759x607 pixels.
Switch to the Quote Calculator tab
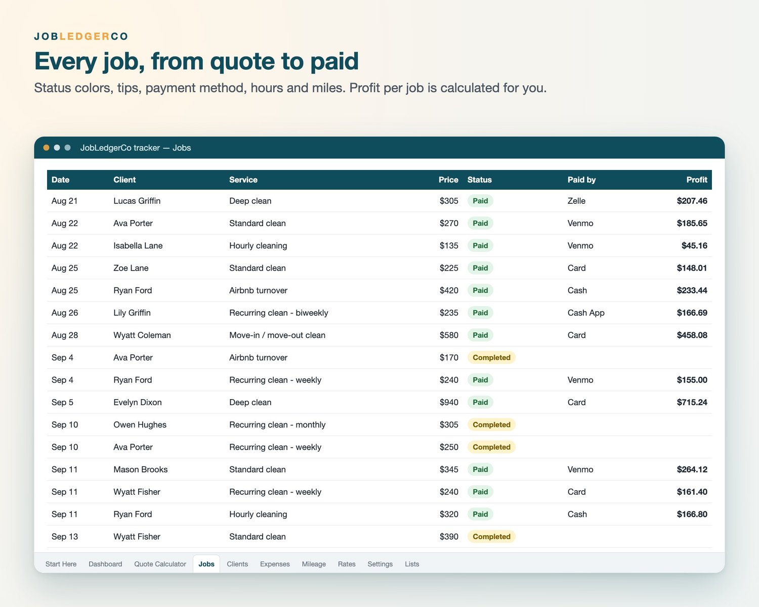pyautogui.click(x=160, y=564)
